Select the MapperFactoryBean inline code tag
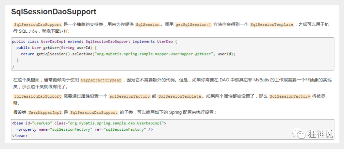 101,80
